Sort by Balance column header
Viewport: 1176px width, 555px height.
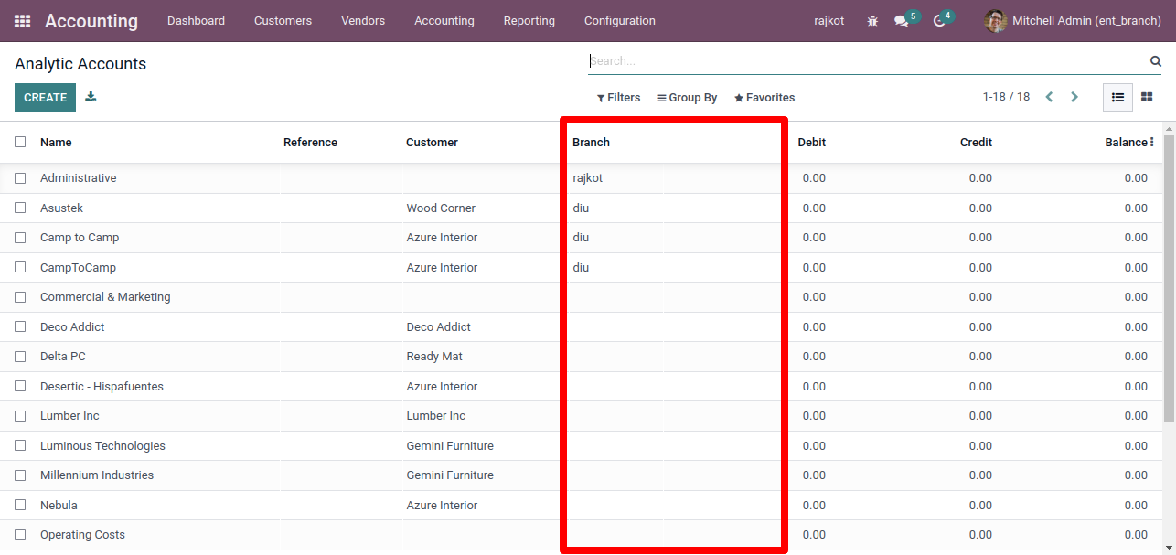click(x=1126, y=143)
